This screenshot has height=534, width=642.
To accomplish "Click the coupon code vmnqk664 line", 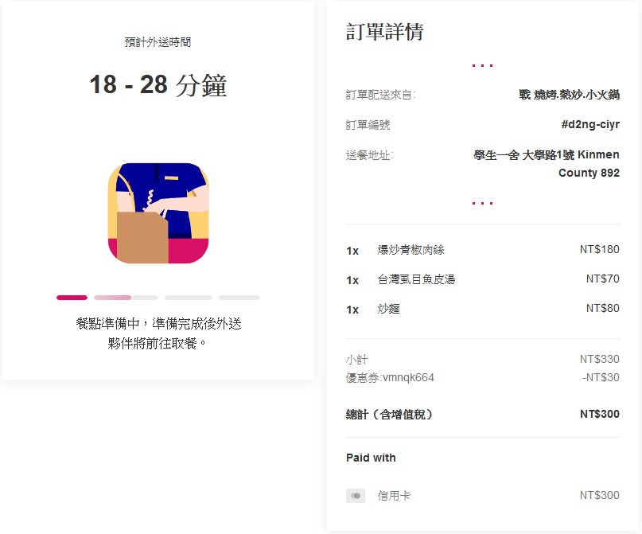I will pyautogui.click(x=483, y=377).
